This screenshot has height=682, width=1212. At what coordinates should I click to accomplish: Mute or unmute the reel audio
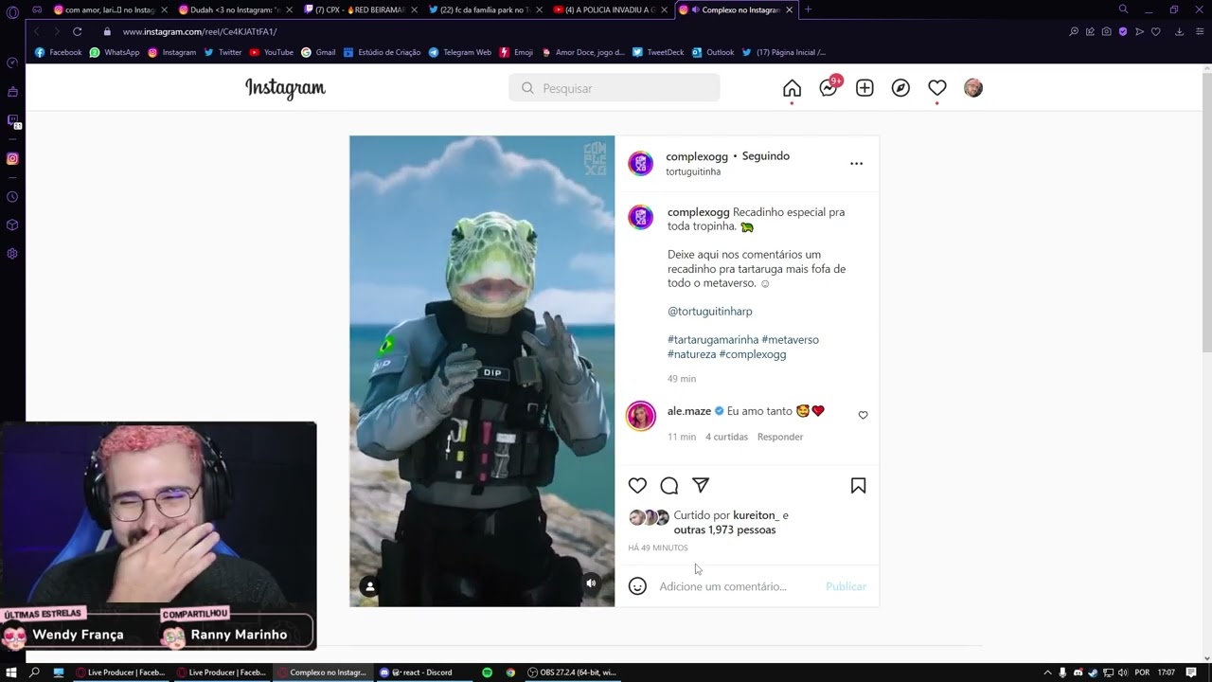pyautogui.click(x=591, y=583)
